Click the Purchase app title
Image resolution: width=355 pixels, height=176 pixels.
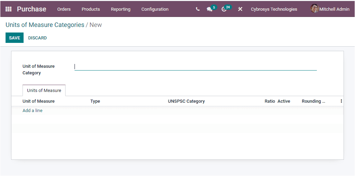point(32,9)
